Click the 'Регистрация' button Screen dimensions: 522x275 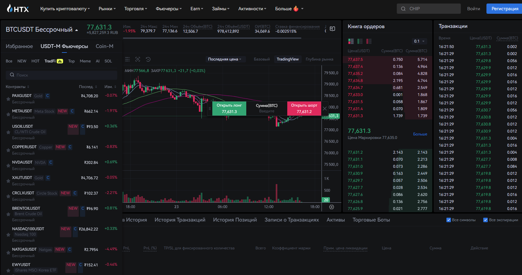click(504, 9)
